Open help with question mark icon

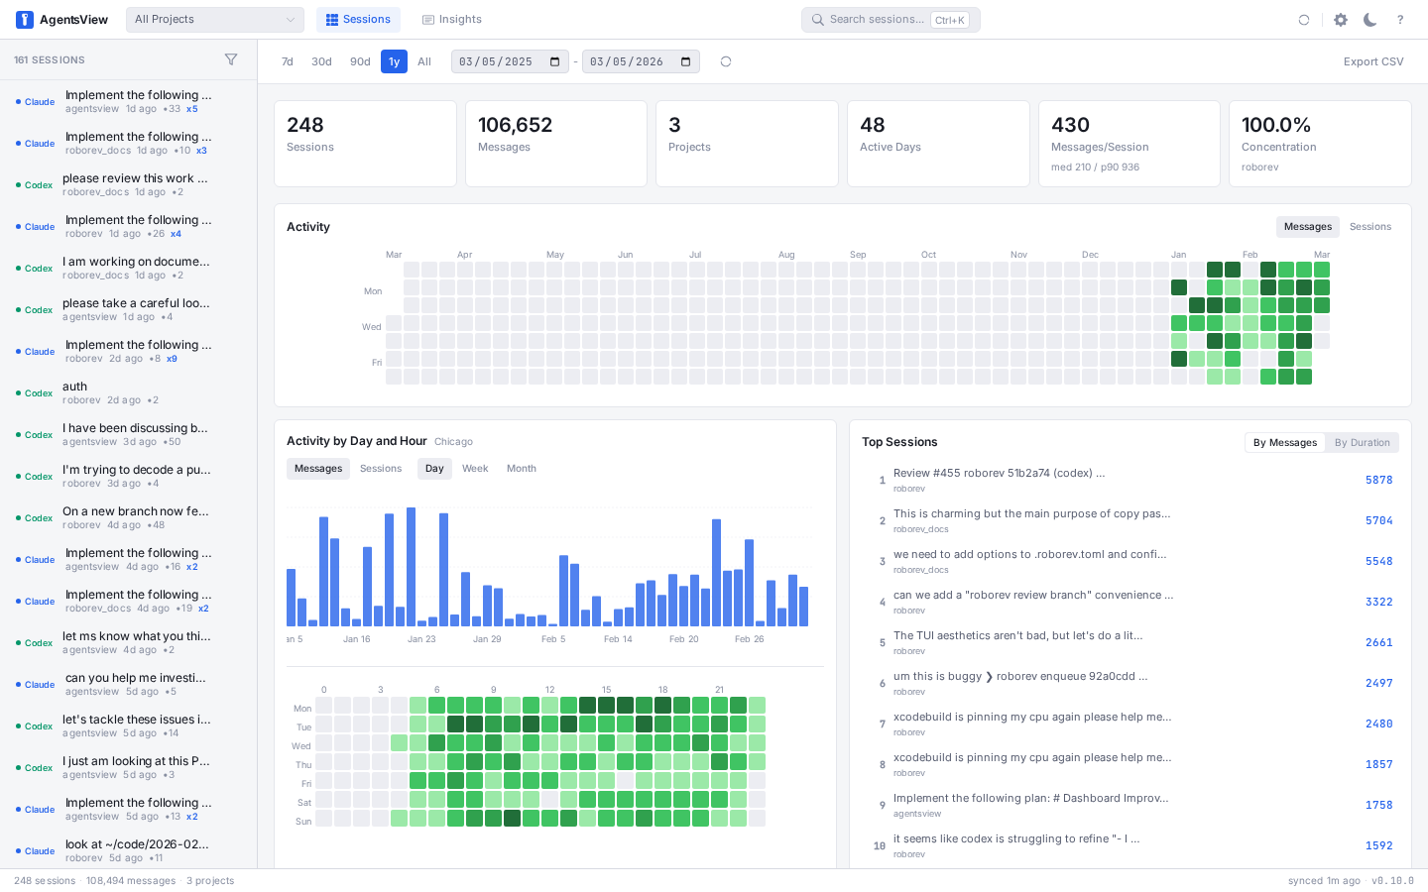click(1400, 20)
